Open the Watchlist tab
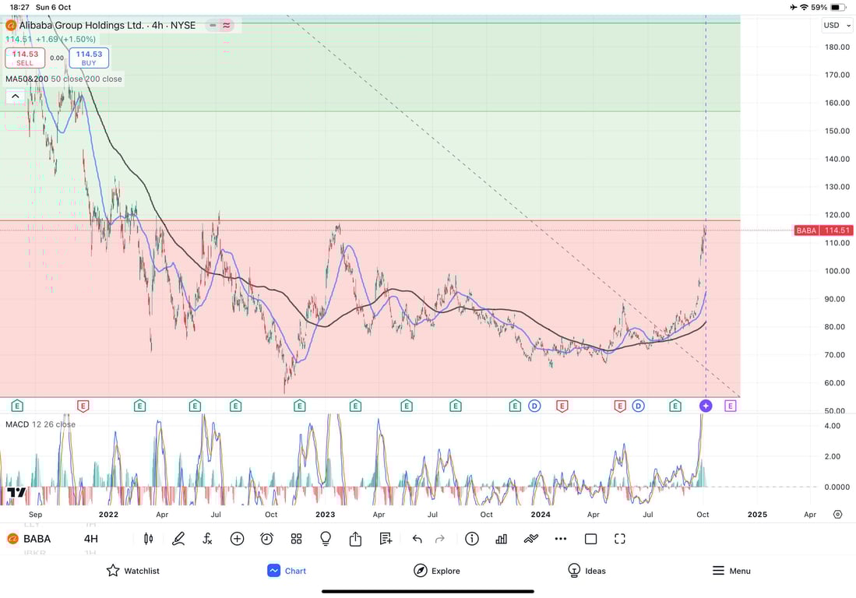The height and width of the screenshot is (598, 856). [x=133, y=571]
